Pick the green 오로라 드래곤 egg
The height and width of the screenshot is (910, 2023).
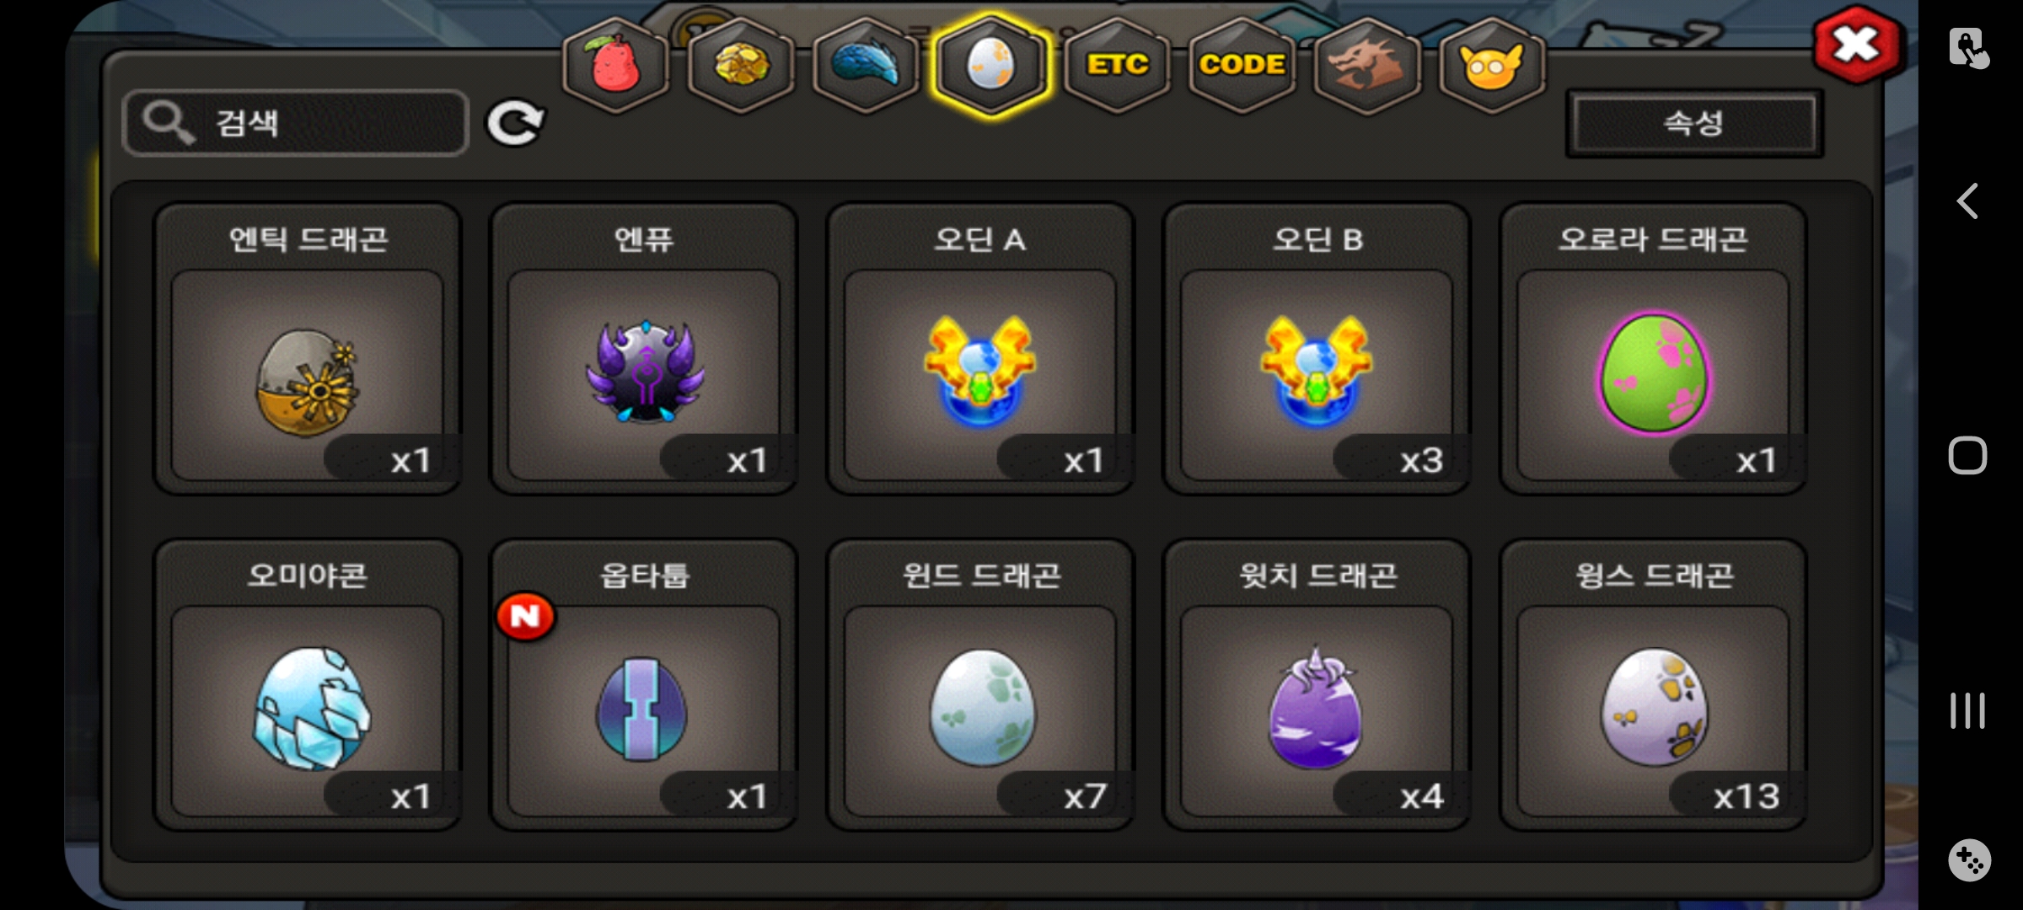coord(1653,348)
